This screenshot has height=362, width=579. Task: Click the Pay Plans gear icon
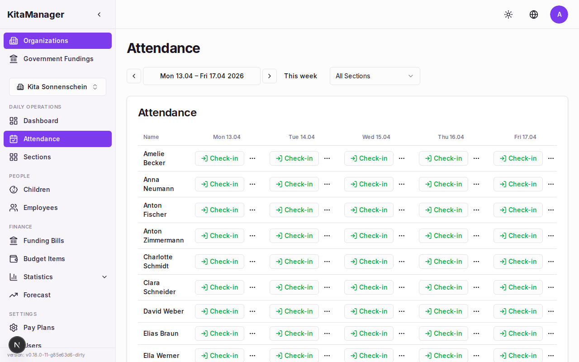(x=14, y=328)
